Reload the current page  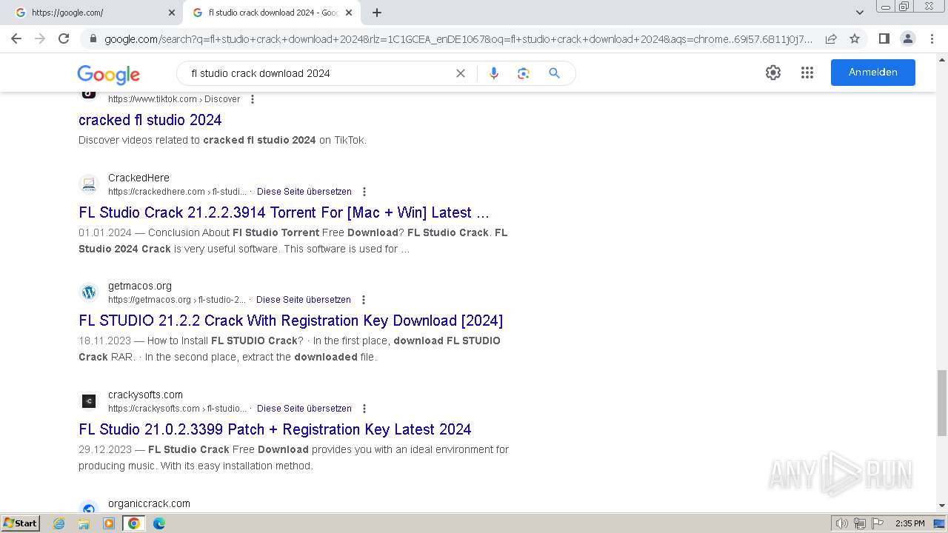pos(64,38)
